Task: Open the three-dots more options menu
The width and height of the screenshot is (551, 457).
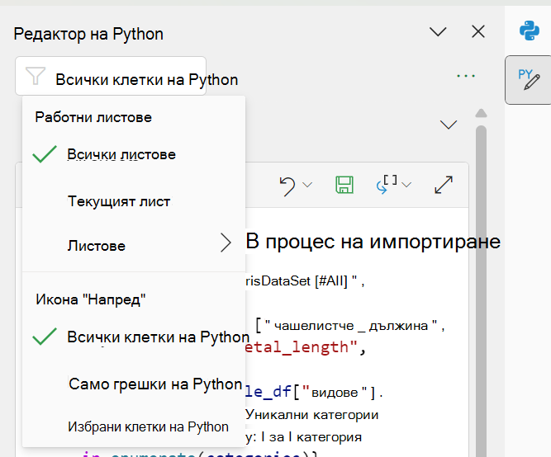Action: [466, 76]
